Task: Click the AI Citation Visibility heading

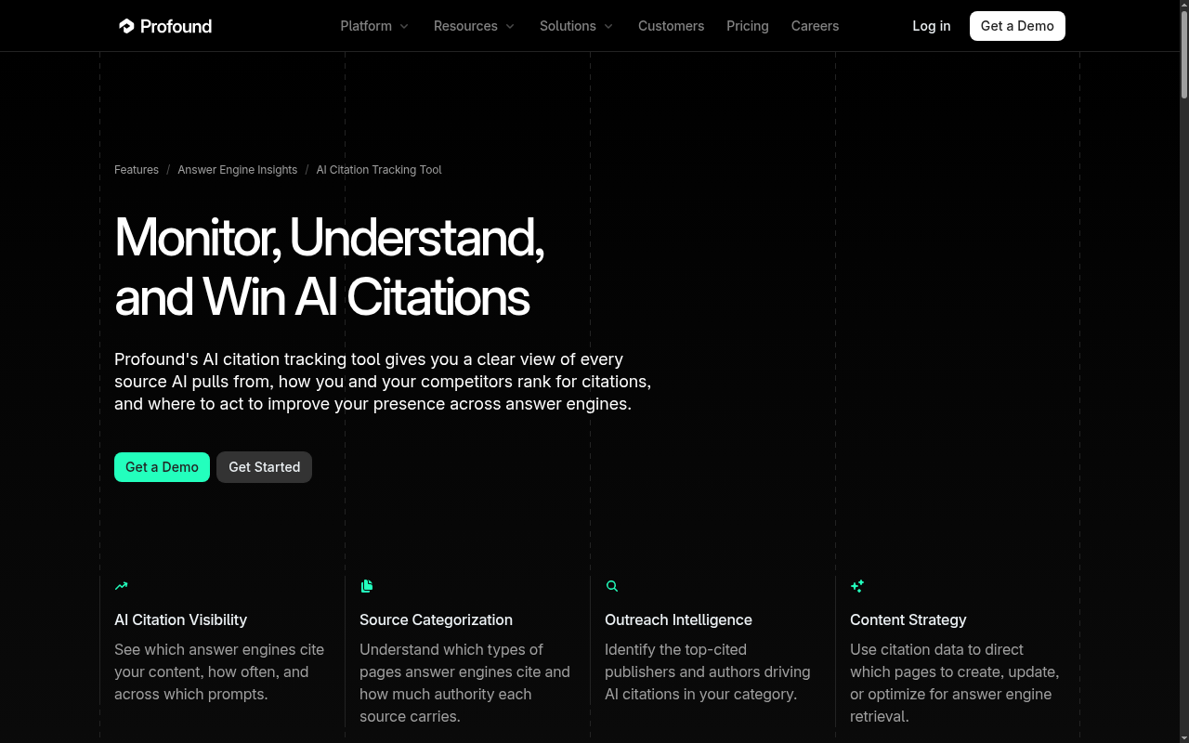Action: (x=180, y=619)
